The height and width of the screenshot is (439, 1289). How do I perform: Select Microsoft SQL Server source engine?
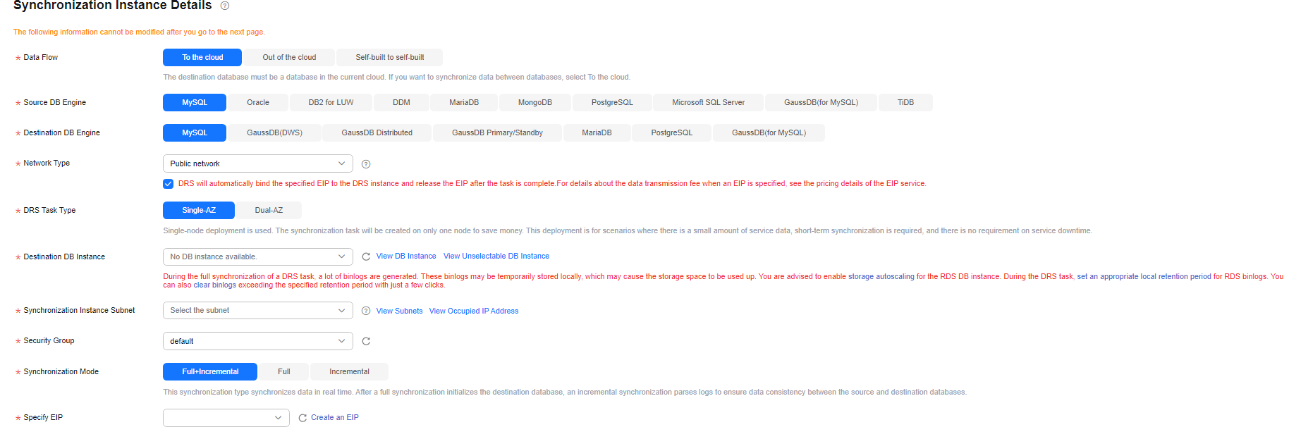pyautogui.click(x=708, y=102)
